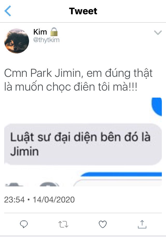The height and width of the screenshot is (237, 166).
Task: Expand tweet options chevron menu
Action: (158, 32)
